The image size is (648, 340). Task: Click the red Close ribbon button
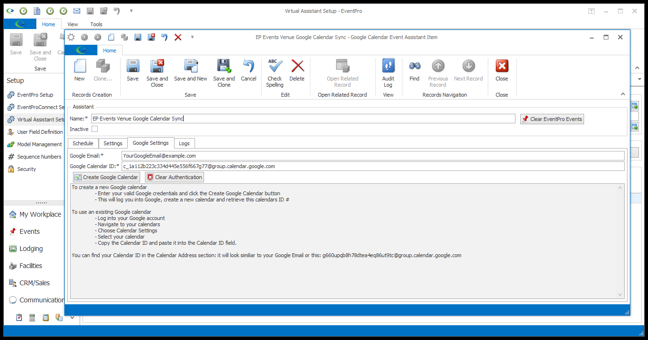coord(502,70)
